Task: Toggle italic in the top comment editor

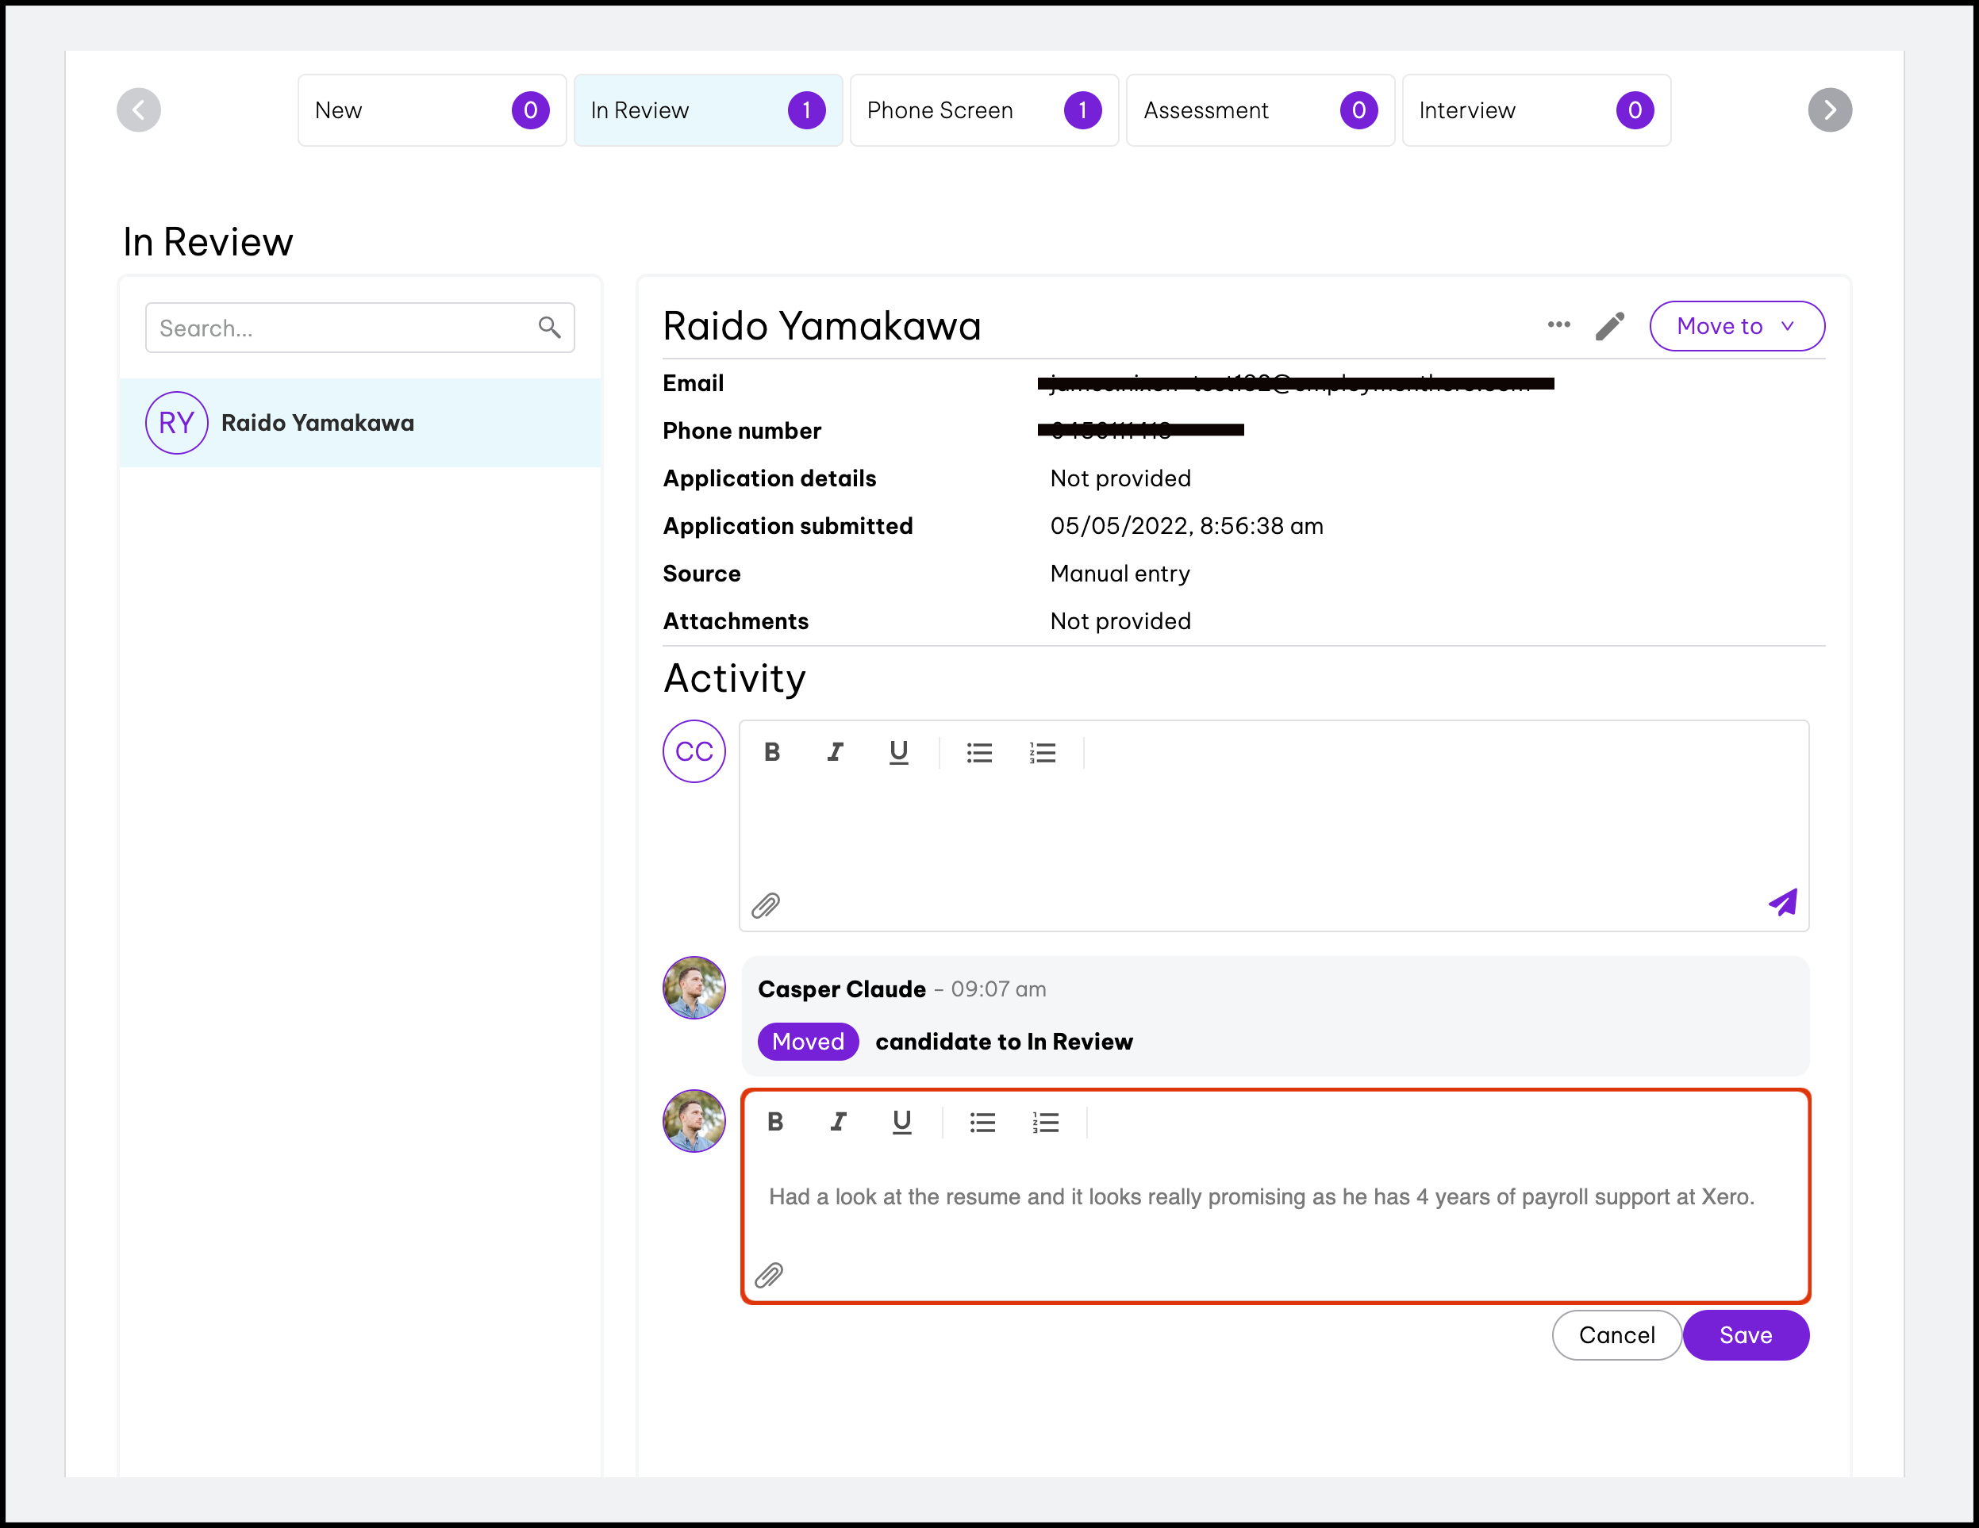Action: (x=835, y=752)
